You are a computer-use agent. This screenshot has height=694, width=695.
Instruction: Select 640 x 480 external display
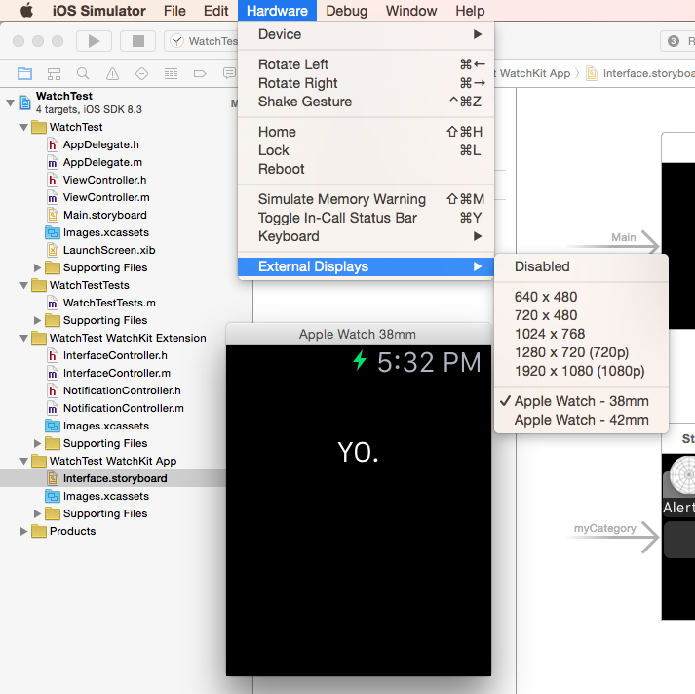click(581, 297)
